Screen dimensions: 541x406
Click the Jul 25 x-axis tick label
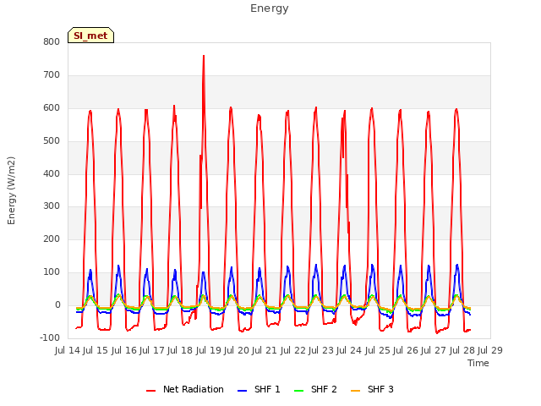(x=378, y=350)
